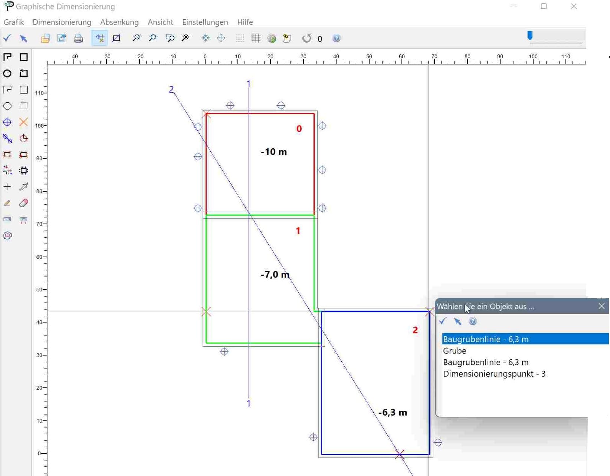Toggle the solid grid lines display
This screenshot has width=610, height=476.
point(256,38)
